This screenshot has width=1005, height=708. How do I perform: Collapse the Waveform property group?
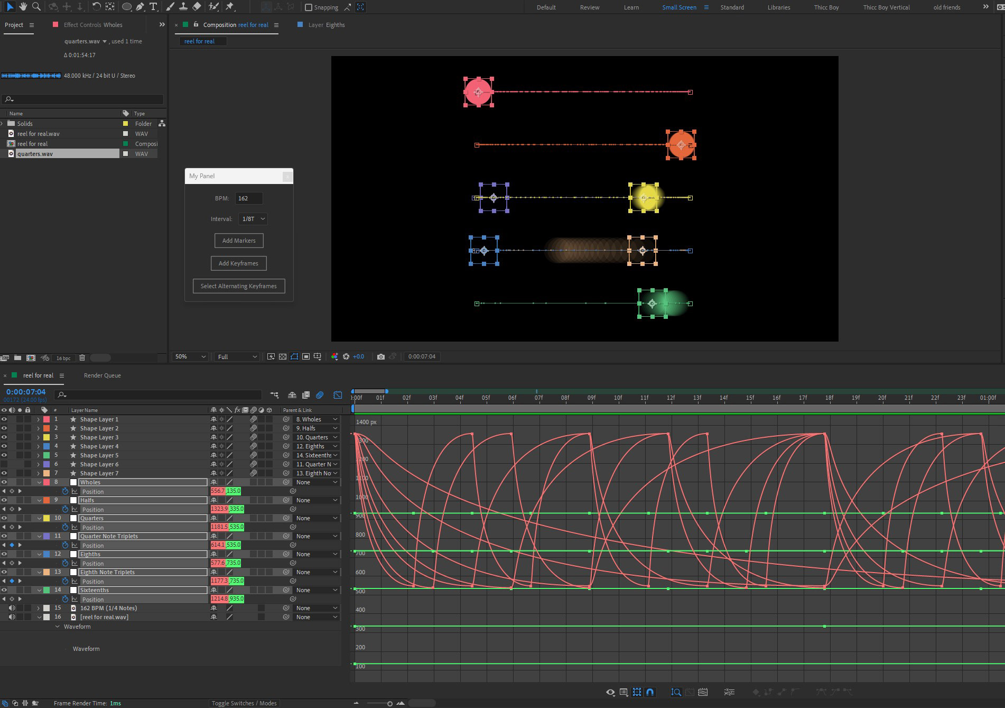click(x=58, y=627)
